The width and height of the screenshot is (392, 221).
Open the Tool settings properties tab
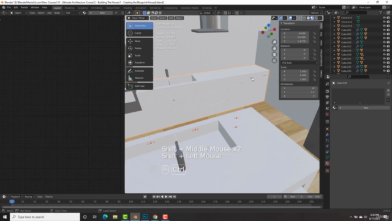(x=327, y=84)
